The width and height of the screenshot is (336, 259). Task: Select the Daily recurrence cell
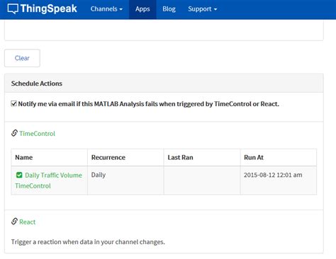pyautogui.click(x=125, y=180)
